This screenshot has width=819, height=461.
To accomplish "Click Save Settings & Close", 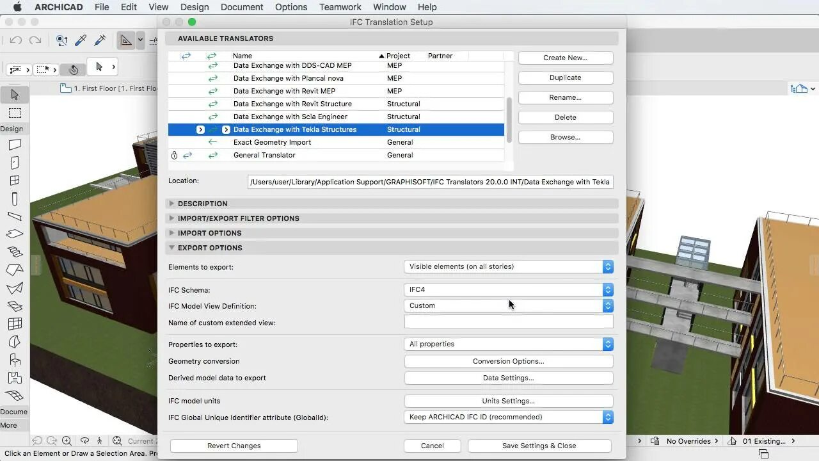I will point(539,446).
